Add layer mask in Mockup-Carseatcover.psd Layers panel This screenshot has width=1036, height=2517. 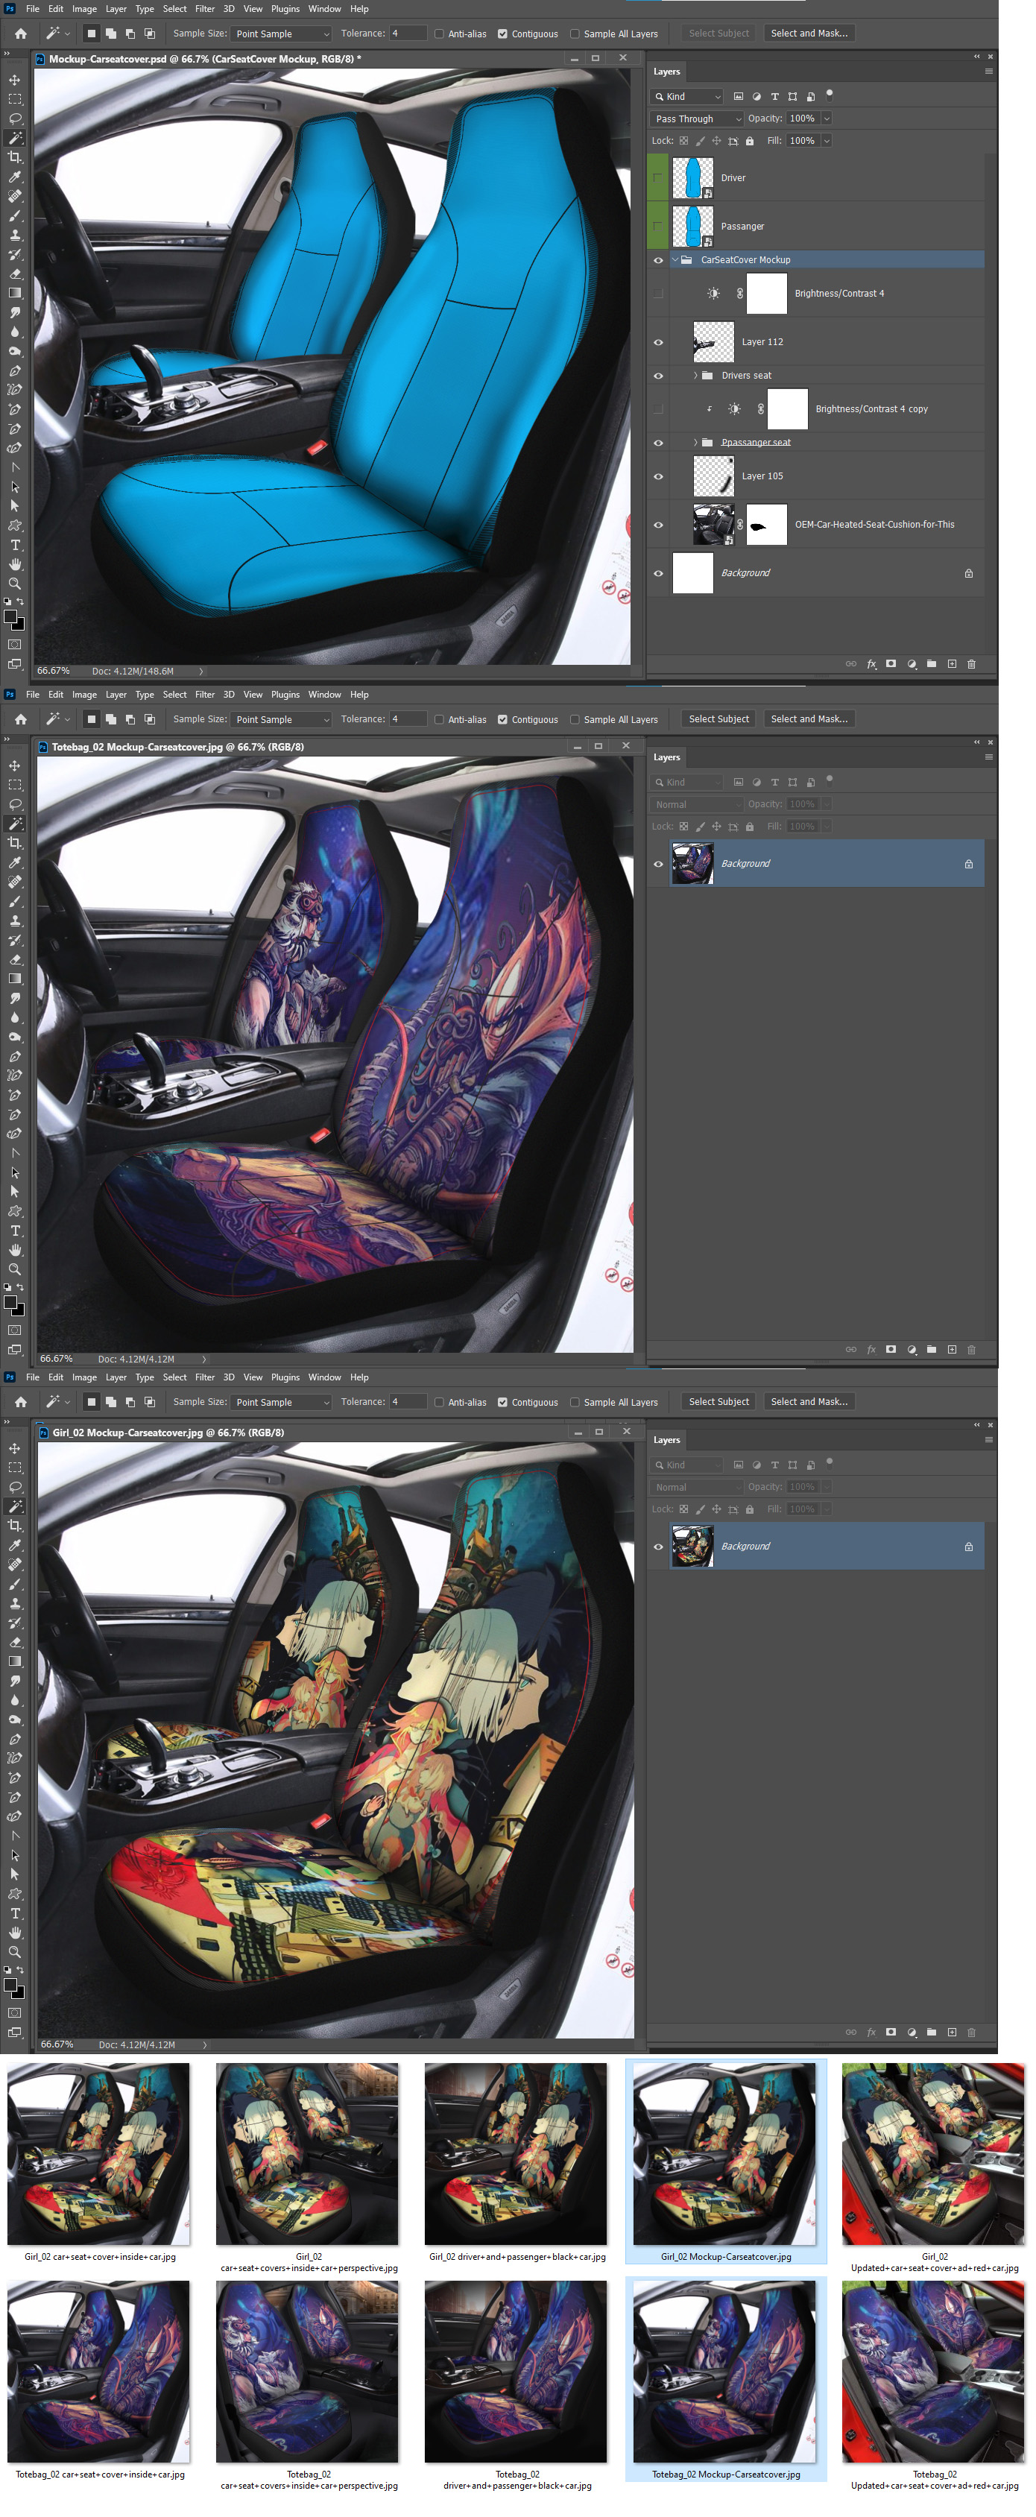[x=891, y=664]
